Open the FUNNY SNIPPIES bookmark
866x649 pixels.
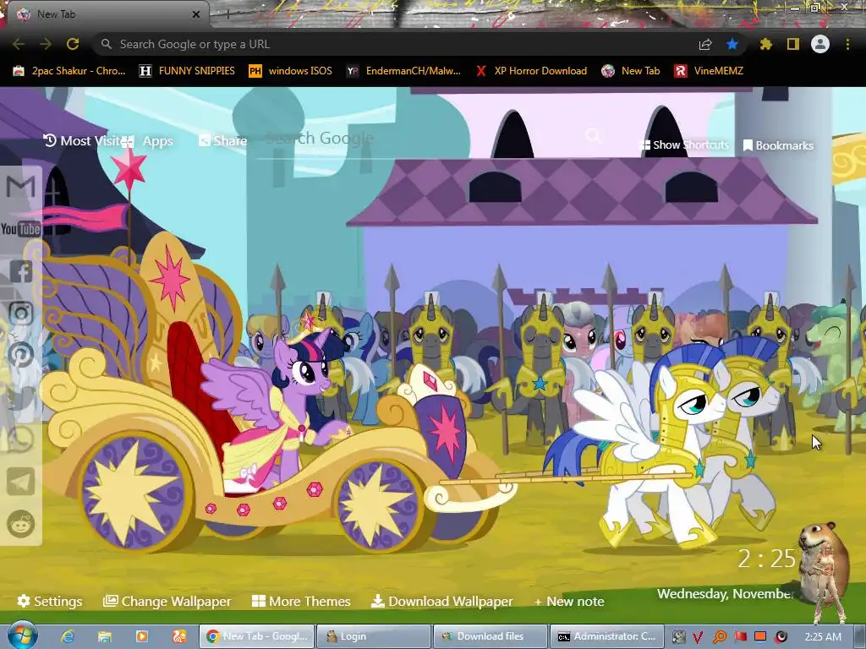click(x=187, y=71)
